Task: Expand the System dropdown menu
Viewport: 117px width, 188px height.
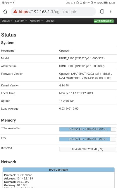Action: coord(21,21)
